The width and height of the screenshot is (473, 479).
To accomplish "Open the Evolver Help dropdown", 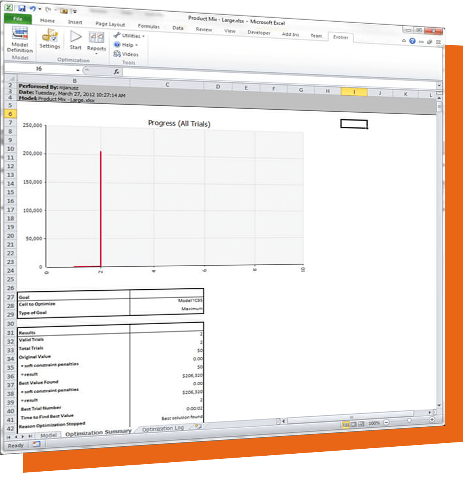I will click(x=126, y=45).
